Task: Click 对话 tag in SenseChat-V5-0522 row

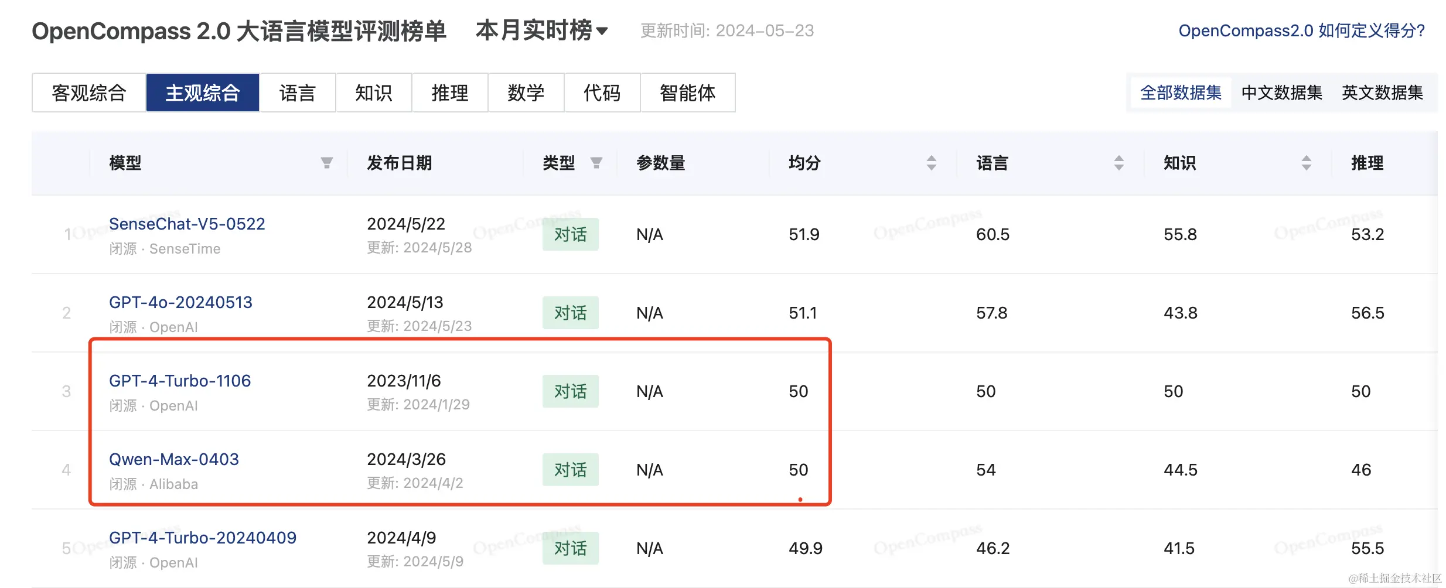Action: click(571, 234)
